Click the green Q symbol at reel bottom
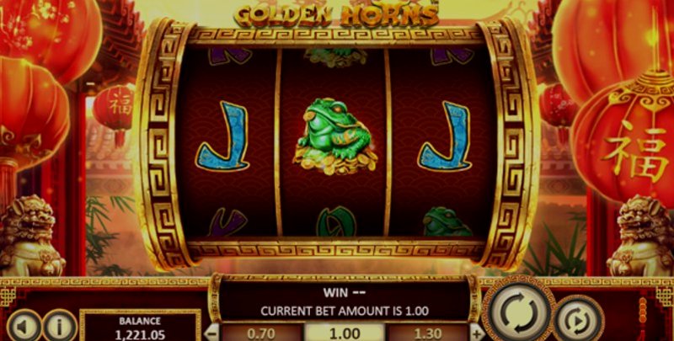This screenshot has width=674, height=341. click(x=336, y=221)
